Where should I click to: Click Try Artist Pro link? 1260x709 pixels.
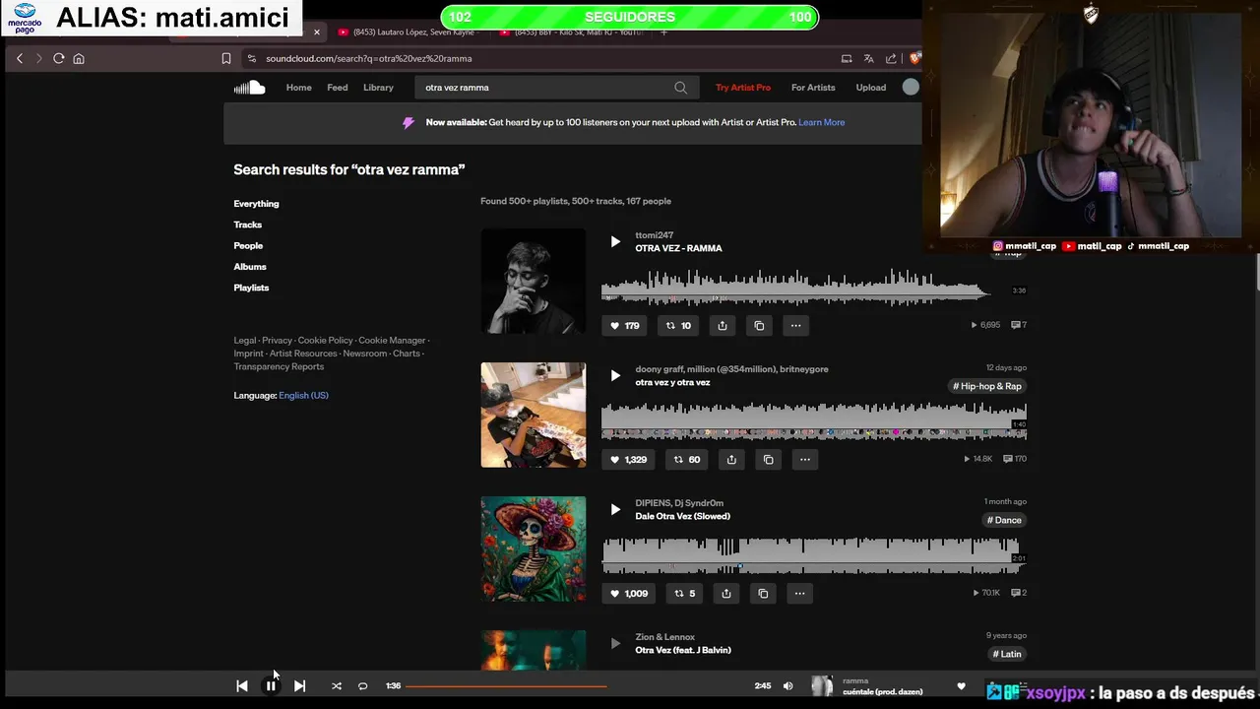[x=743, y=88]
